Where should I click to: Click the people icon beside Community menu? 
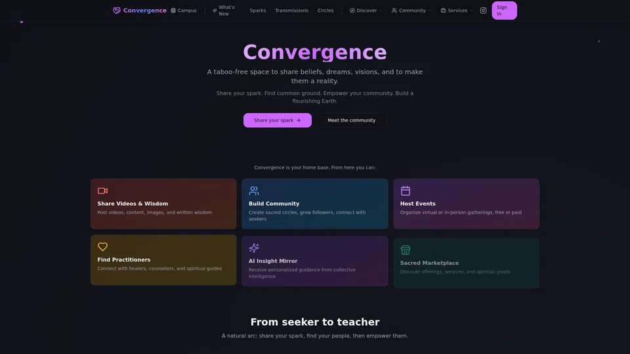394,10
